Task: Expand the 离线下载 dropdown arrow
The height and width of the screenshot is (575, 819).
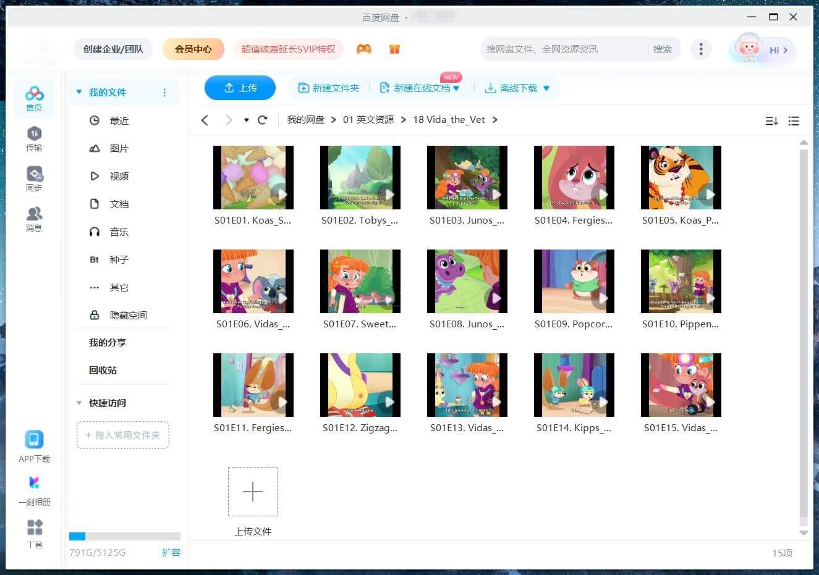Action: click(x=546, y=88)
